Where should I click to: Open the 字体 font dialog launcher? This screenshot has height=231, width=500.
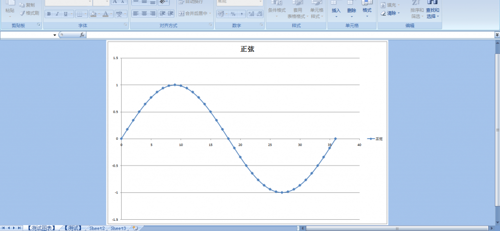125,24
